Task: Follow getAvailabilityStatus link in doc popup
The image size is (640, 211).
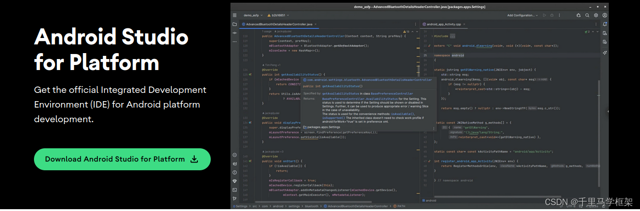Action: pyautogui.click(x=341, y=93)
